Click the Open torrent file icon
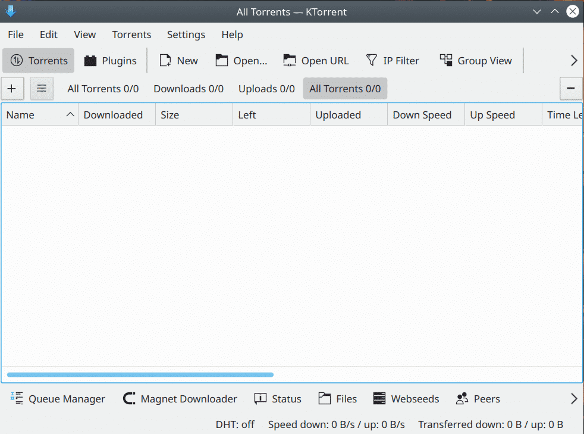This screenshot has height=434, width=584. pyautogui.click(x=222, y=61)
